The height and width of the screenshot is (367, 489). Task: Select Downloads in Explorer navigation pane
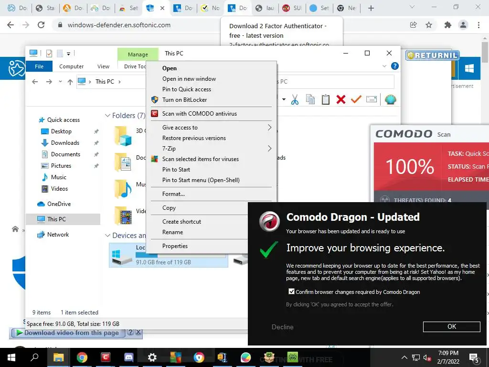[x=65, y=142]
